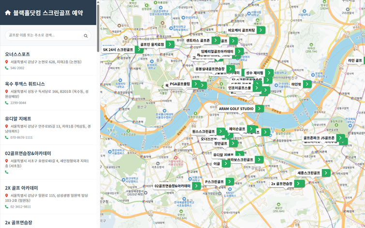Click the green arrow on 성수 제이립 marker

269,73
